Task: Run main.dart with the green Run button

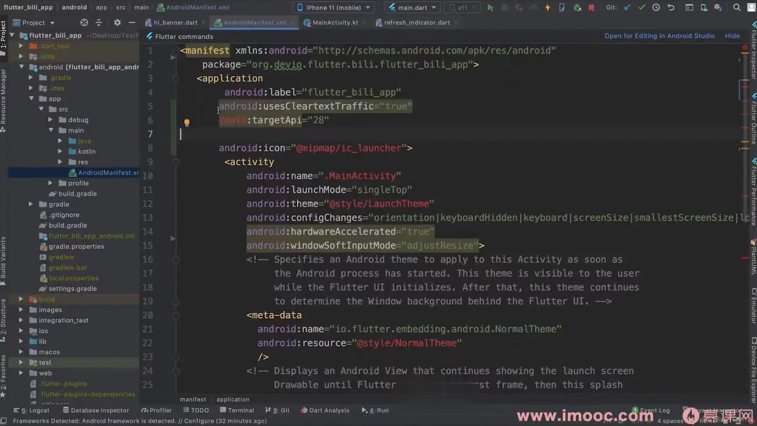Action: (490, 8)
